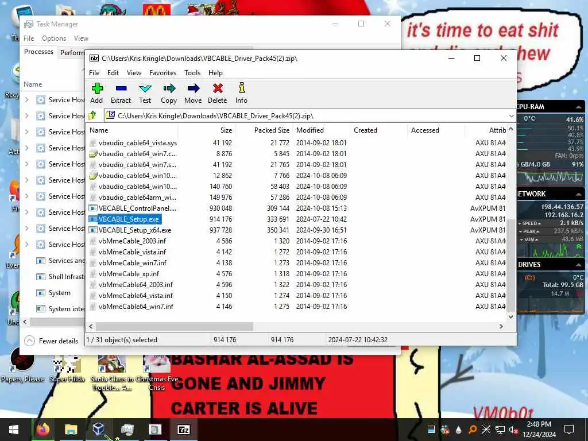Open the notification center icon
The width and height of the screenshot is (588, 441).
569,430
